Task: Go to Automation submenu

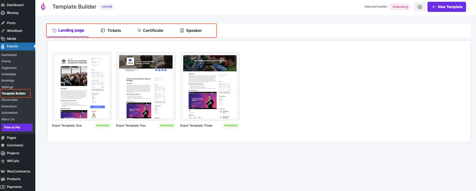Action: point(10,113)
